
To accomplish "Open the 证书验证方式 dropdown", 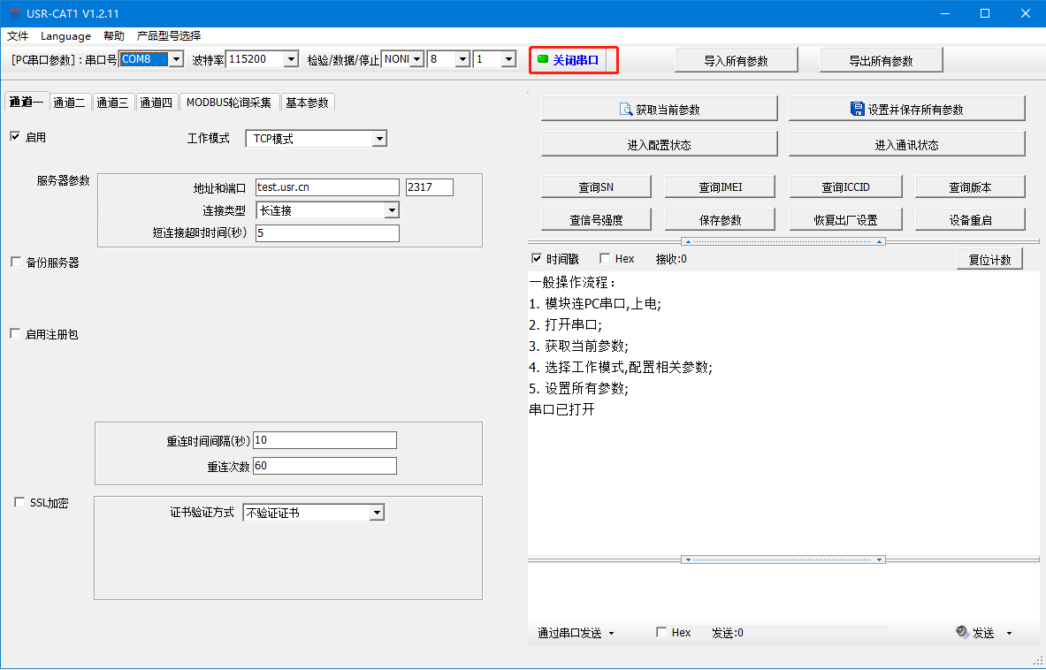I will [377, 513].
